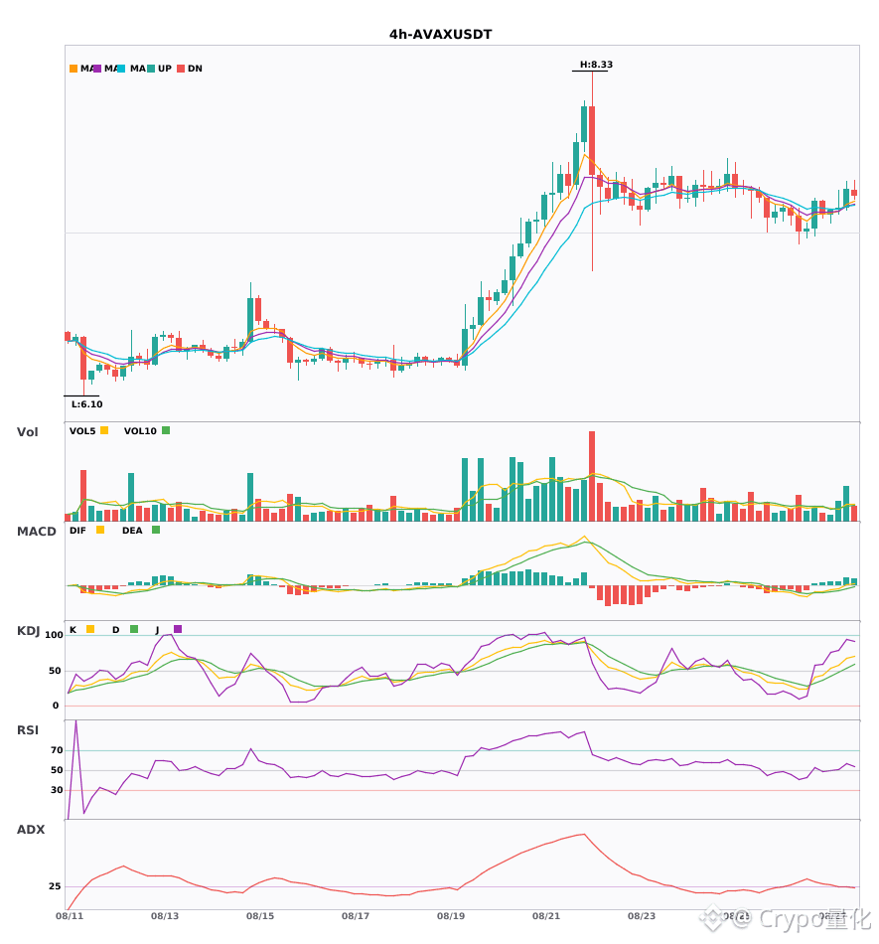Click the green D line swatch
Screen dimensions: 879x944
click(134, 629)
